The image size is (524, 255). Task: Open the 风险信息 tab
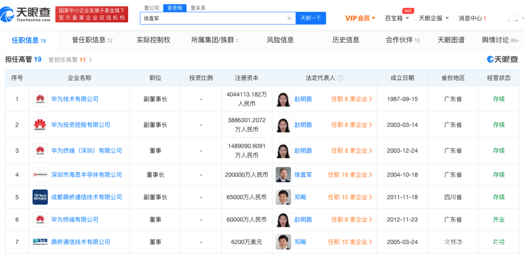(280, 40)
